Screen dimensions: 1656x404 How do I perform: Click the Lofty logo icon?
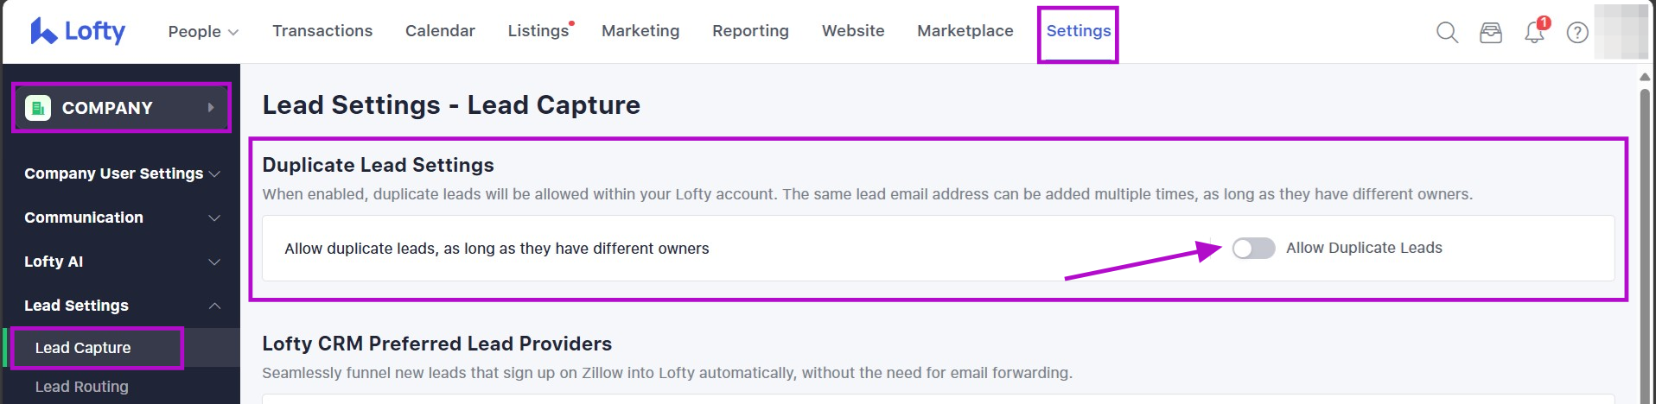click(43, 31)
